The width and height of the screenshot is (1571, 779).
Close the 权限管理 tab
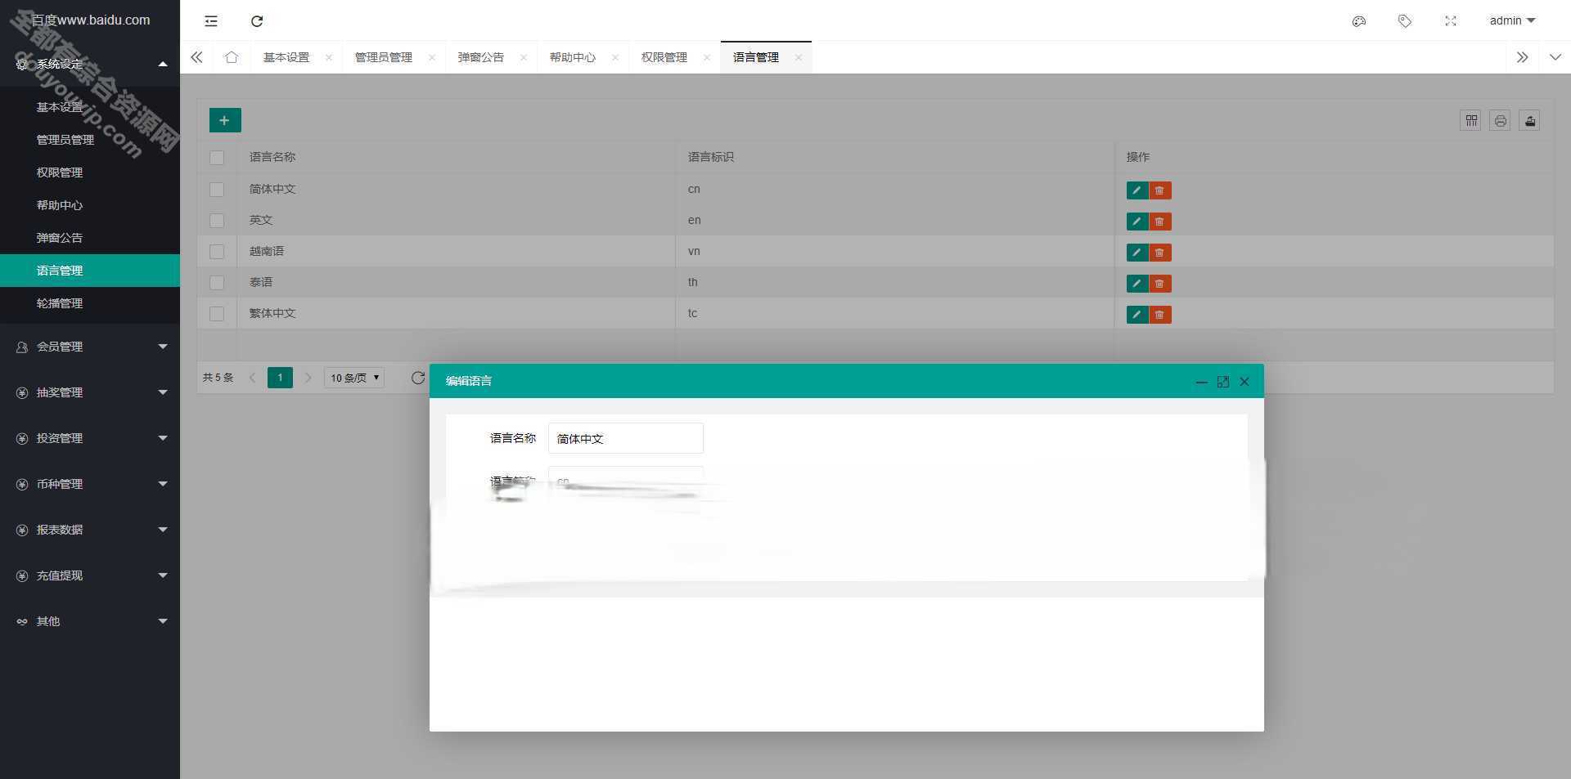coord(707,57)
